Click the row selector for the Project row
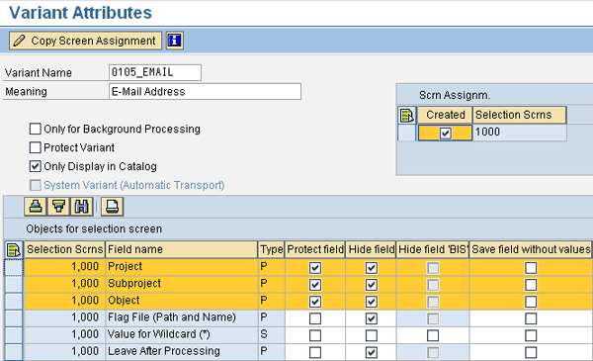Screen dimensions: 593x361 pos(14,267)
